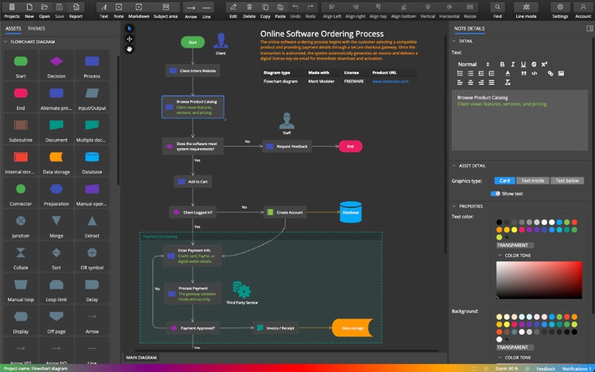Open the www.datensen.com link
595x372 pixels.
[390, 81]
